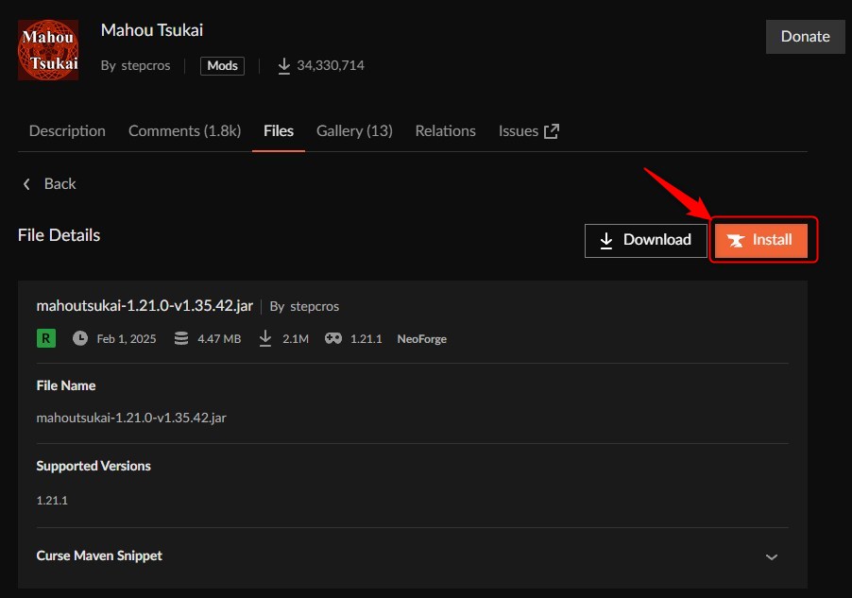
Task: Open stepcros link beside the file title
Action: (315, 307)
